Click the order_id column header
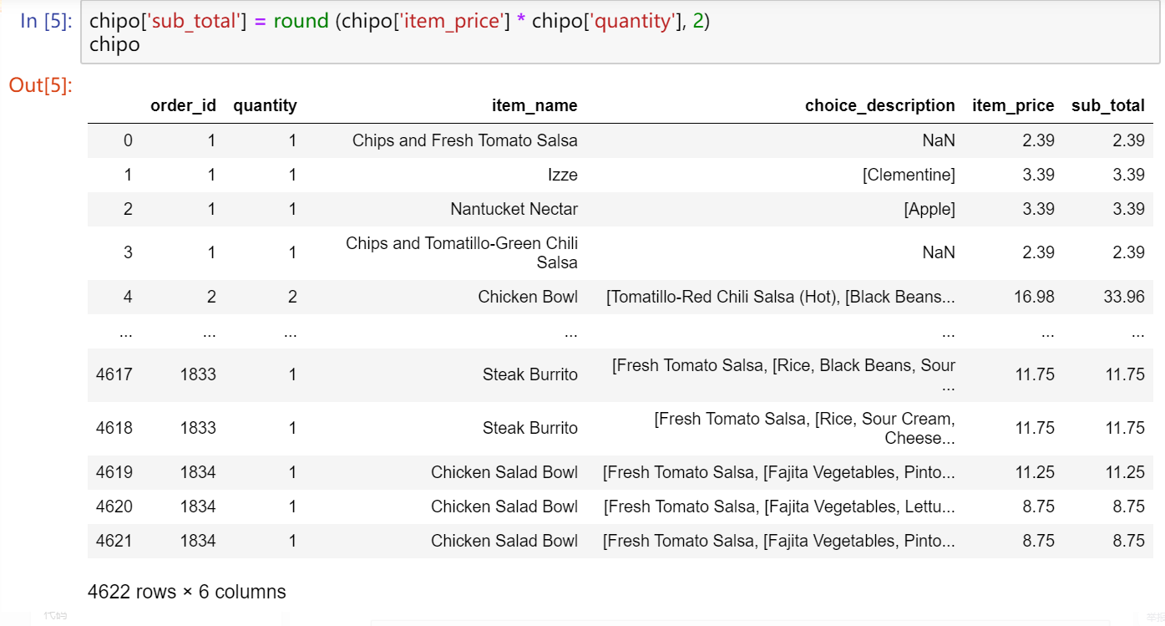 pos(183,105)
